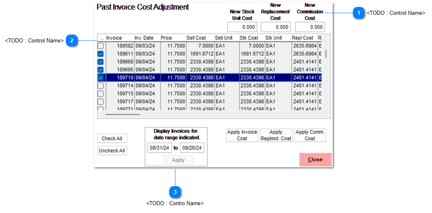Click Stk Cost 7.0000 cell

(252, 46)
